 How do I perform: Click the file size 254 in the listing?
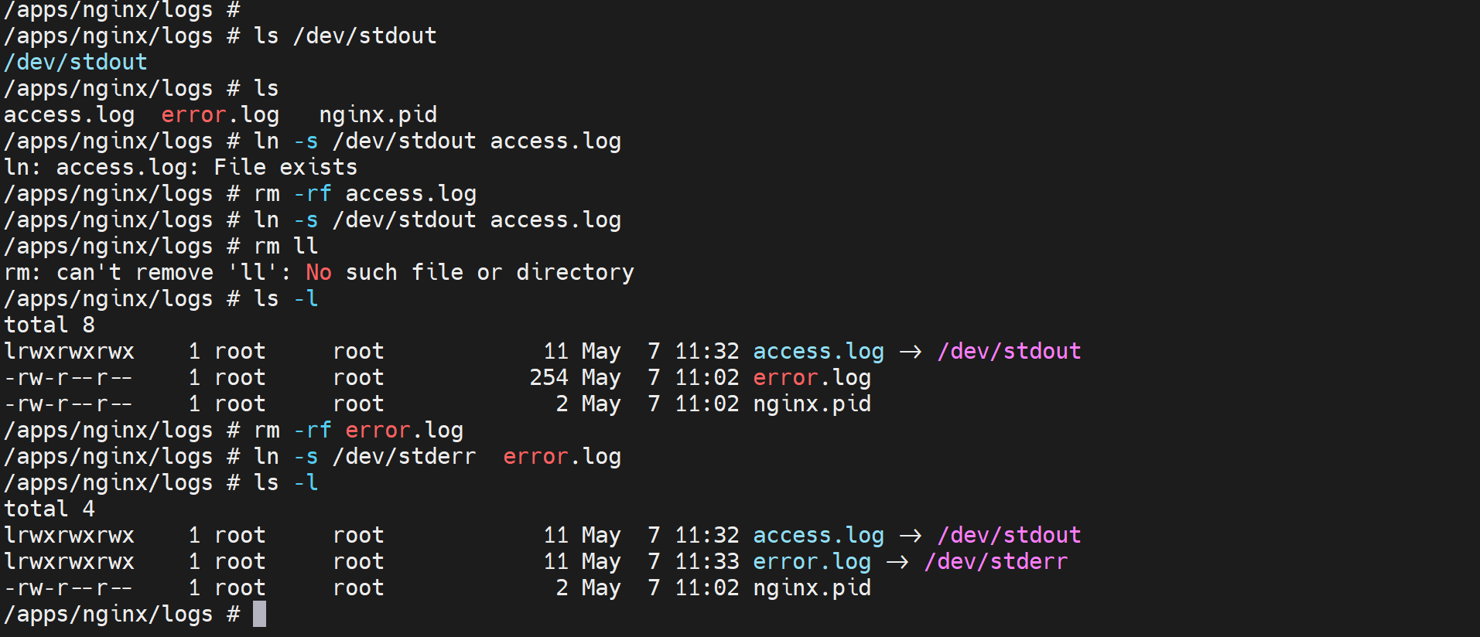point(549,377)
